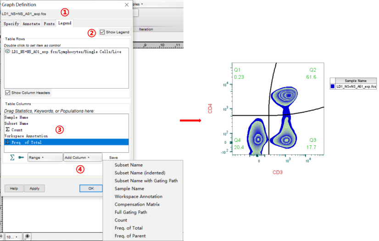Toggle the Show Legend checkbox
Screen dimensions: 379x241
(x=102, y=32)
